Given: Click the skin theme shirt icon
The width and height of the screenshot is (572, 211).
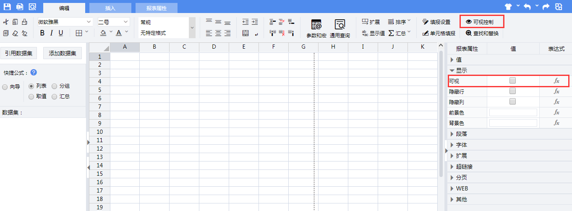Looking at the screenshot, I should [508, 7].
